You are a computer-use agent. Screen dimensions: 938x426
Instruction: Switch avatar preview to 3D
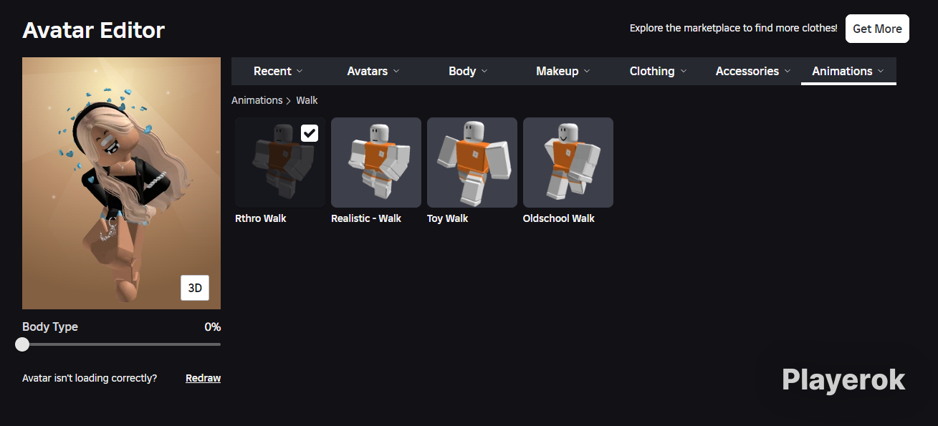(195, 288)
